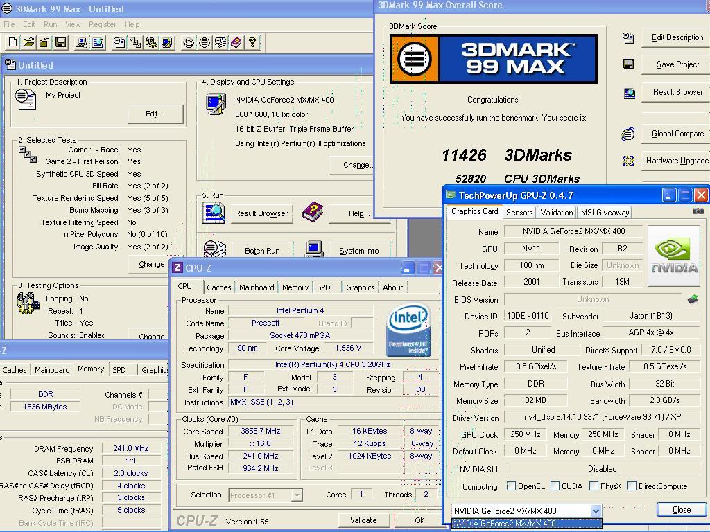Open the Run menu in 3DMark
The width and height of the screenshot is (710, 532).
pos(50,24)
